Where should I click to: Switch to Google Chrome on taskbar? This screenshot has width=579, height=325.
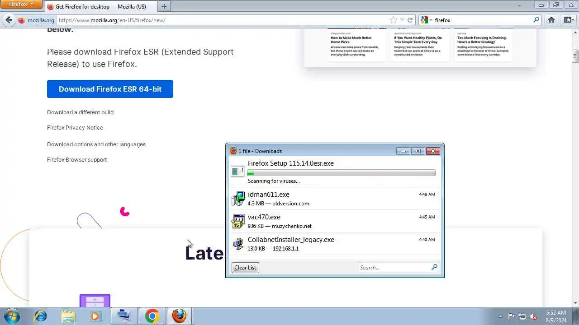(x=152, y=316)
